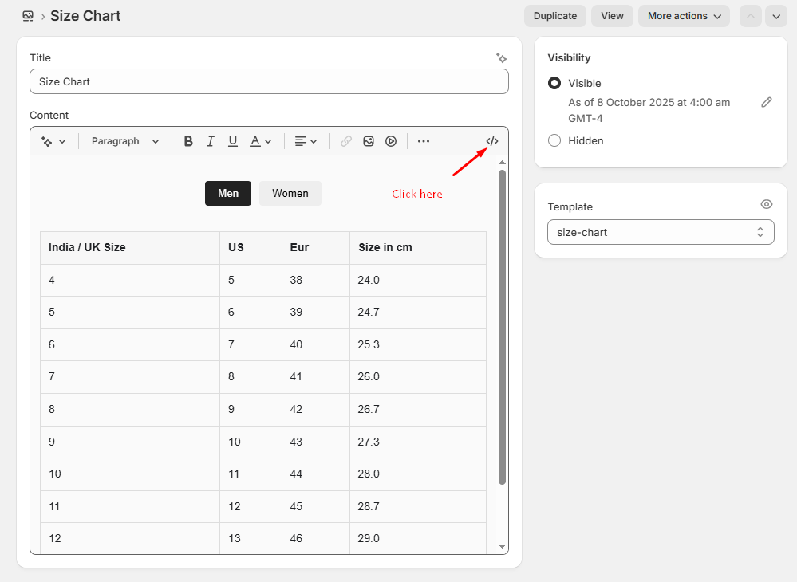Toggle italic text formatting
Viewport: 797px width, 582px height.
coord(211,141)
